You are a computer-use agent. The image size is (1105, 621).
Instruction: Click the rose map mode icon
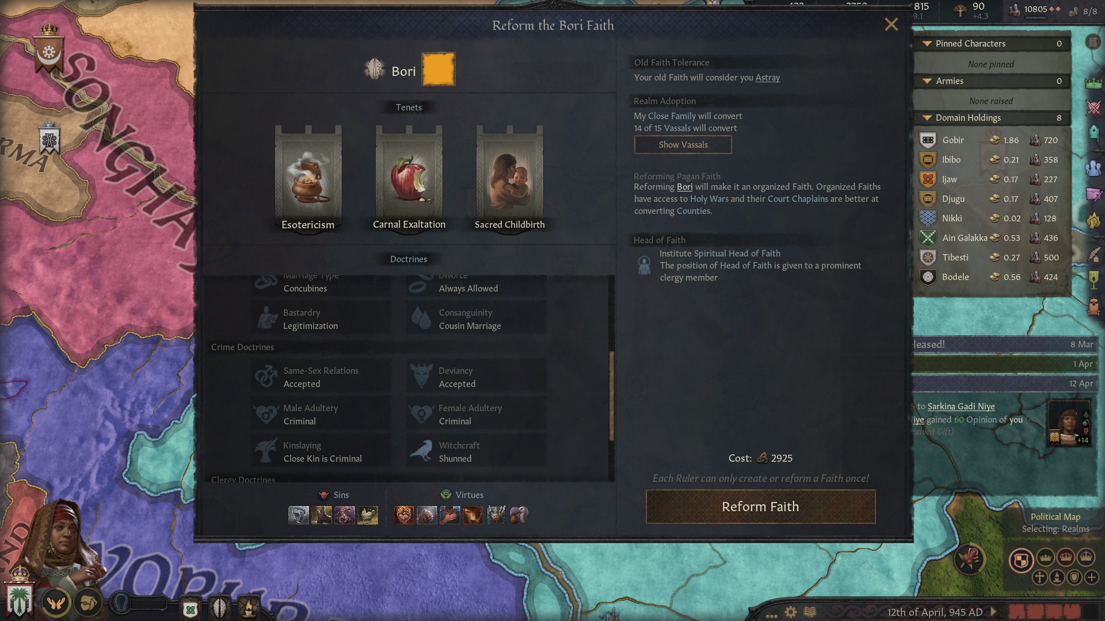click(x=970, y=558)
